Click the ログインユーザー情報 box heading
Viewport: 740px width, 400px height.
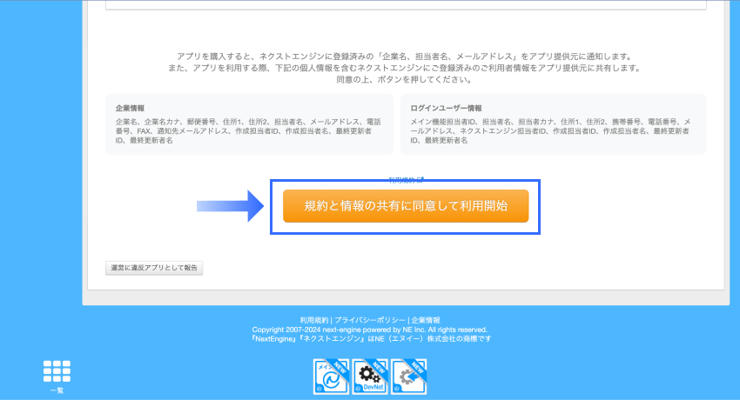446,108
